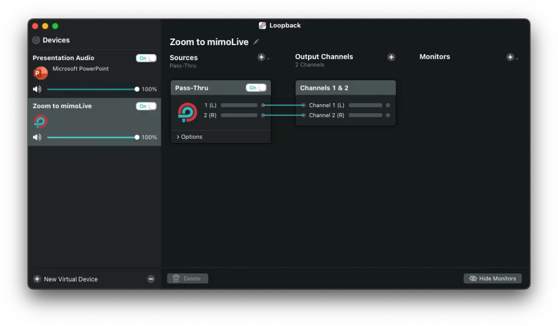Screen dimensions: 558x326
Task: Click the 2 (R) label in Pass-Thru
Action: pyautogui.click(x=210, y=115)
